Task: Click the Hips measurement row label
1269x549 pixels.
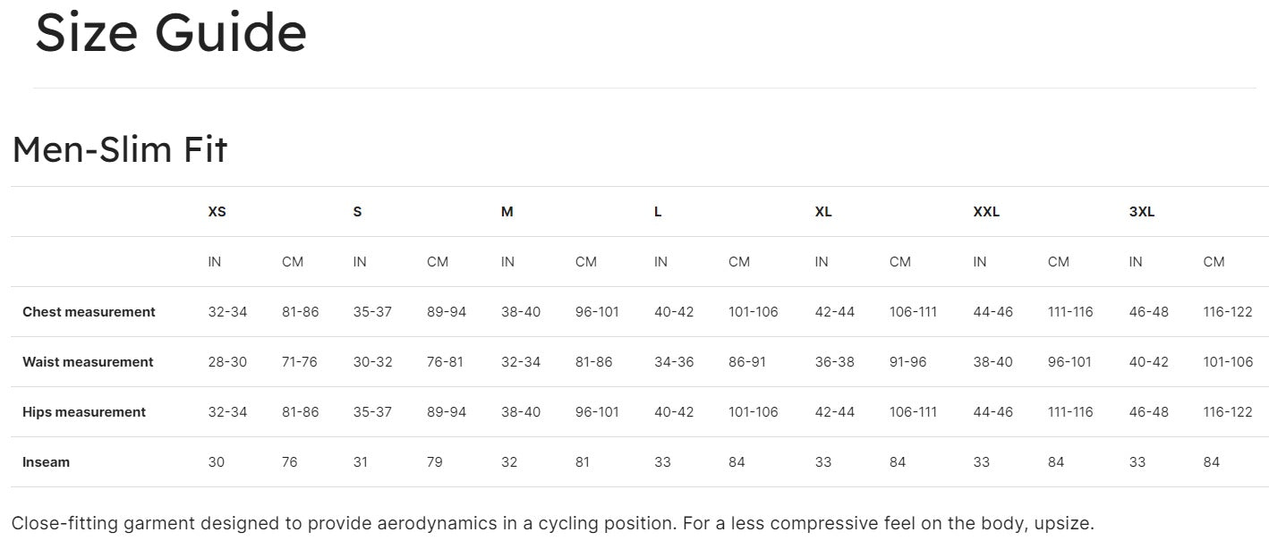Action: 84,412
